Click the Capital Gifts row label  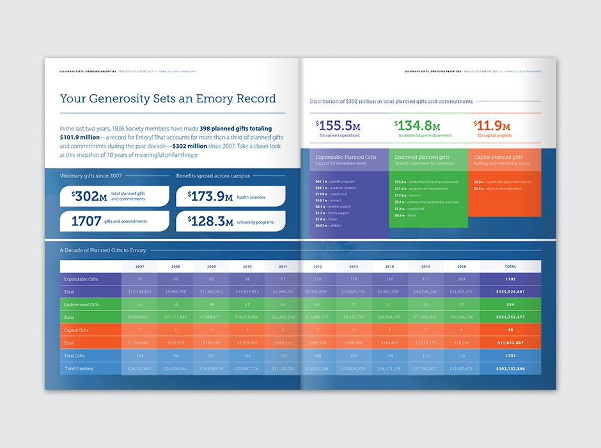77,330
